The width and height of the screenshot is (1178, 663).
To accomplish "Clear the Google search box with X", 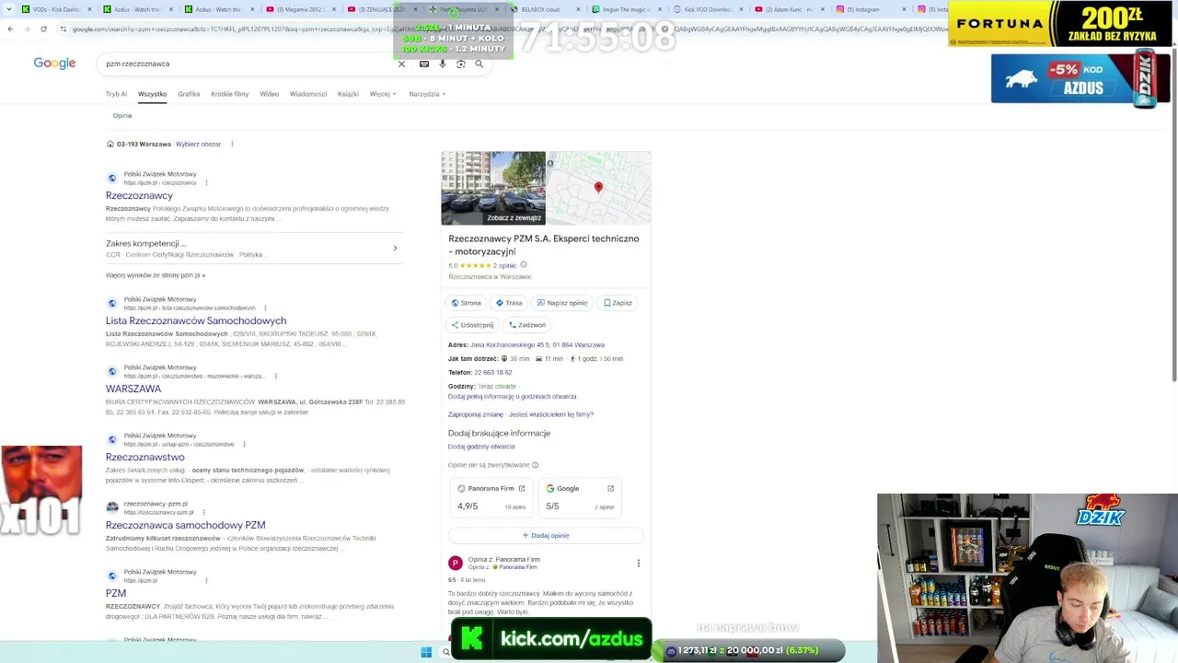I will pyautogui.click(x=401, y=64).
